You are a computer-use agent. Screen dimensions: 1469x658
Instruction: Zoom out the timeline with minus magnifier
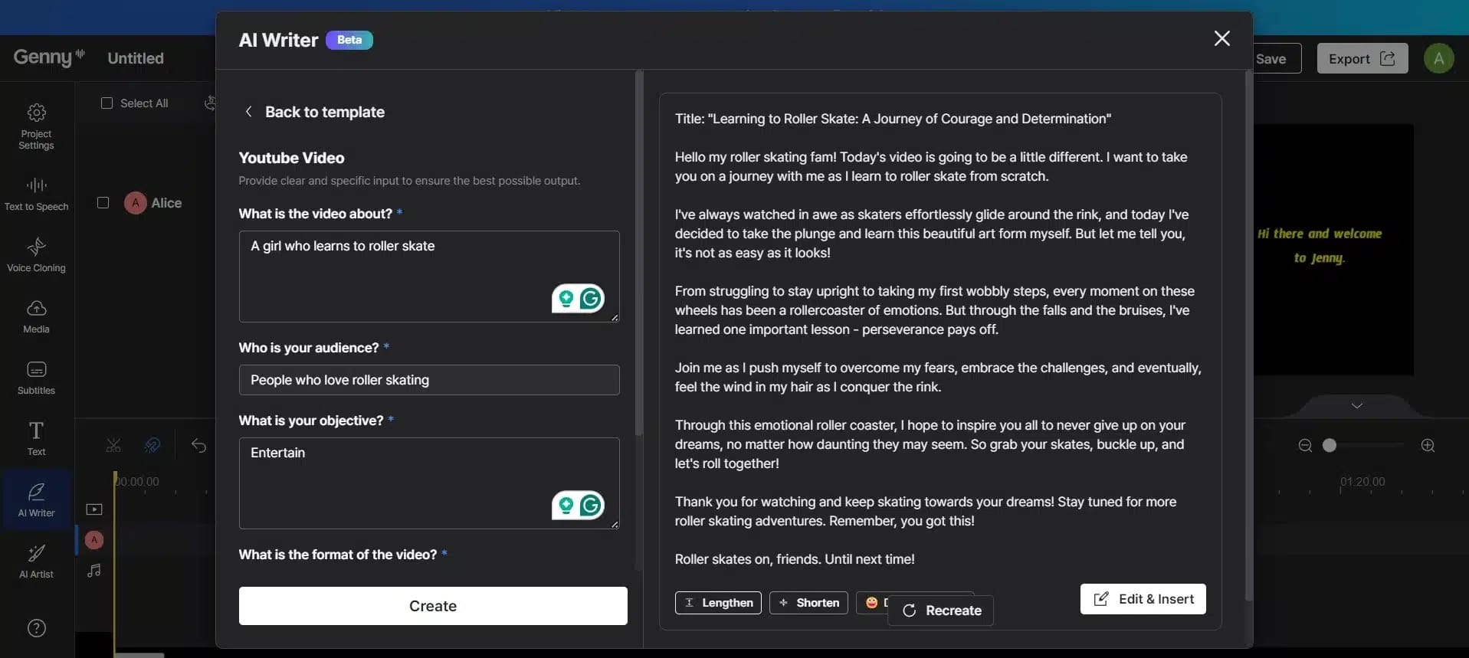click(x=1305, y=445)
